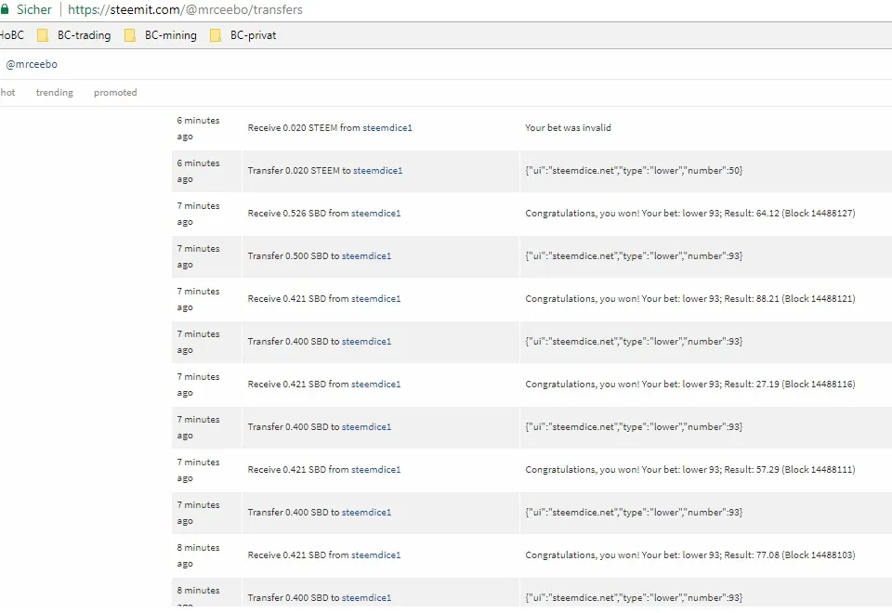Click '6 minutes ago' in Receive 0.020 STEEM row
Viewport: 892px width, 613px height.
[198, 128]
